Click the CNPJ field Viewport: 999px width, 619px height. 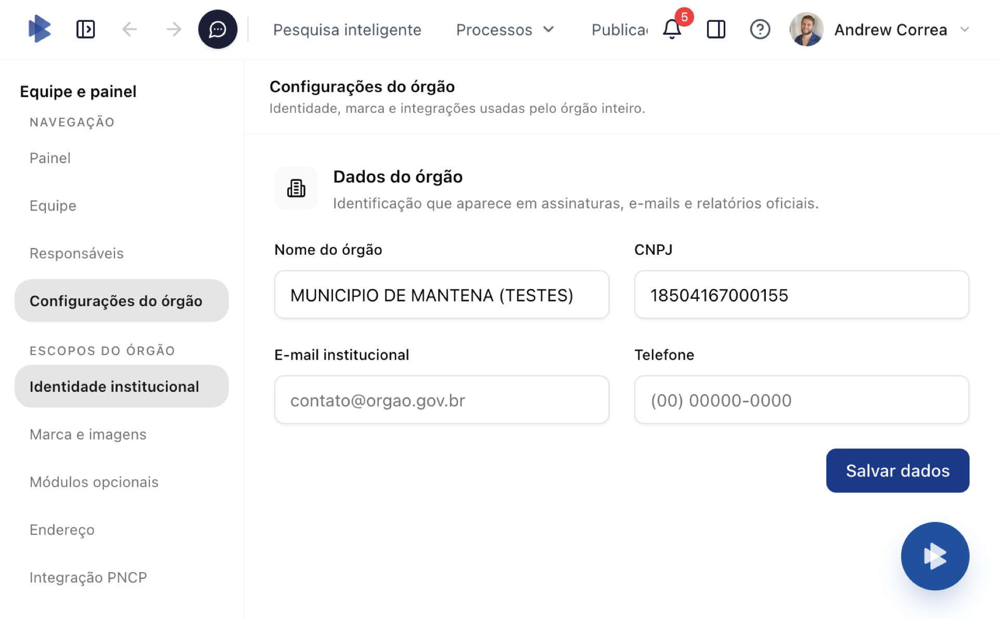801,295
